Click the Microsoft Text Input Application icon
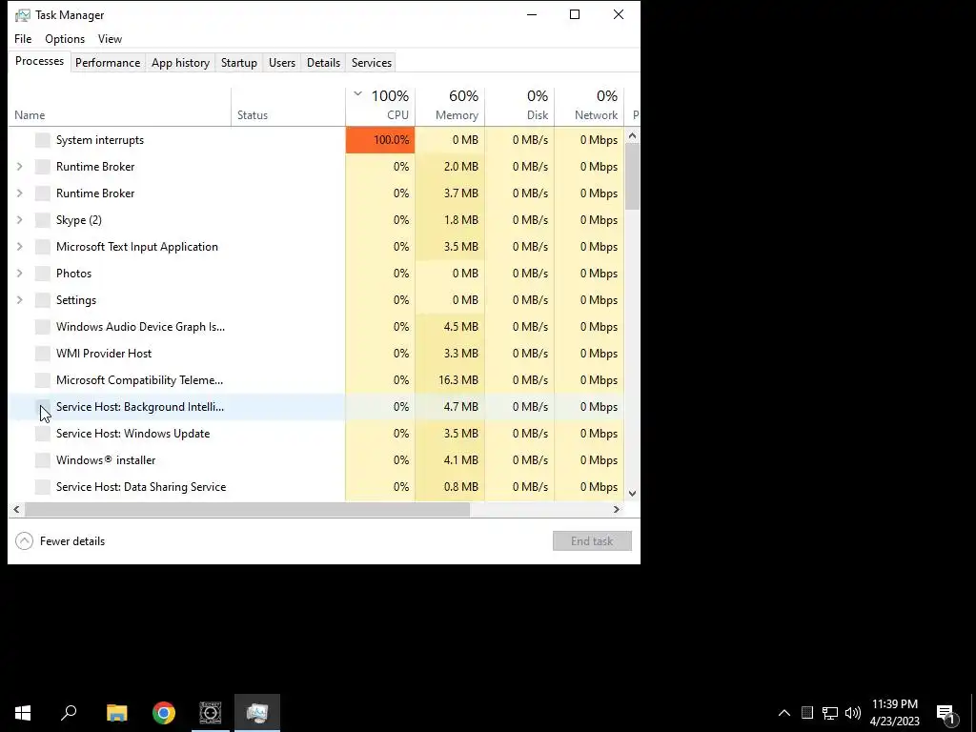This screenshot has width=976, height=732. tap(42, 247)
